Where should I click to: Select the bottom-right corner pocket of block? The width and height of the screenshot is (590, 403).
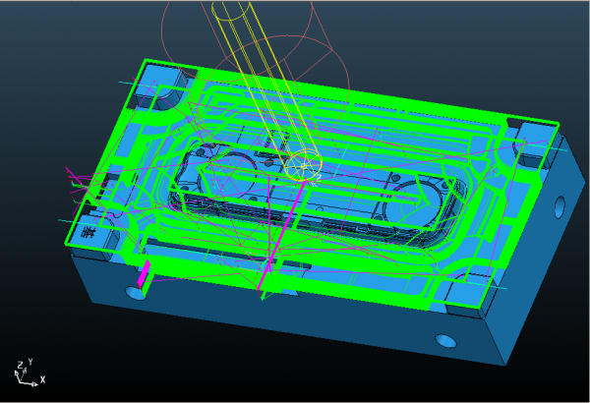[460, 297]
